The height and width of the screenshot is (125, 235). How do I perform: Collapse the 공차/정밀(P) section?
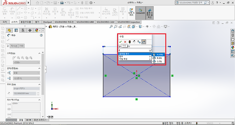click(x=39, y=68)
